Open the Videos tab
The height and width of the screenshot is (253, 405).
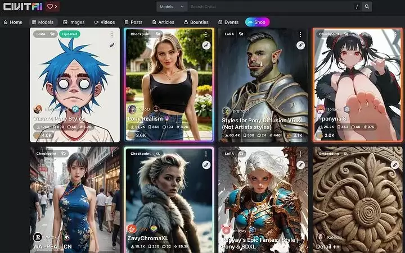click(105, 22)
